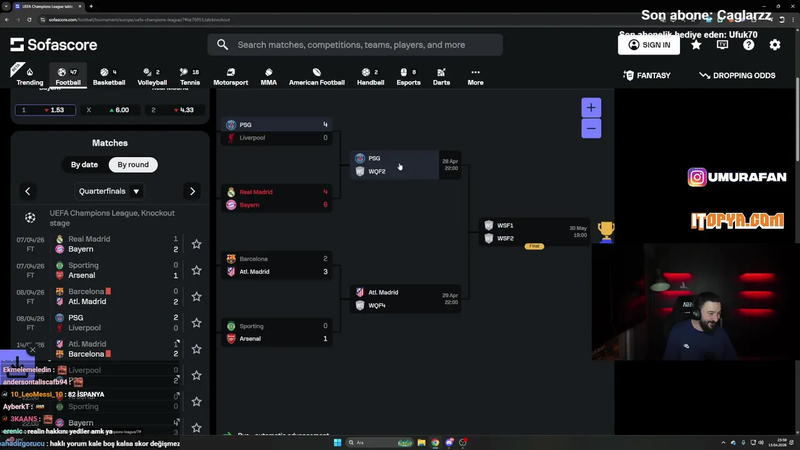
Task: Zoom in bracket with plus button
Action: [x=591, y=107]
